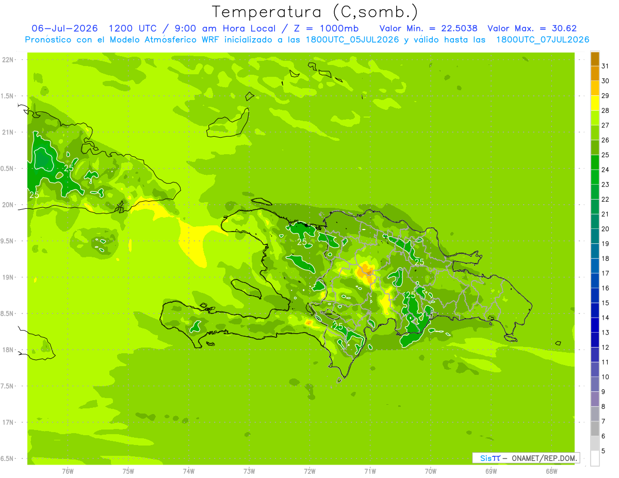The width and height of the screenshot is (619, 478).
Task: Pick the blue legend swatch between 15 and 16
Action: point(595,295)
